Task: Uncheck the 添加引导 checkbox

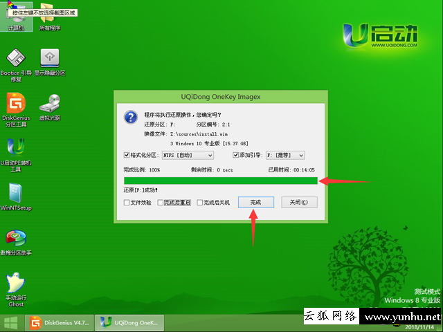Action: coord(235,155)
